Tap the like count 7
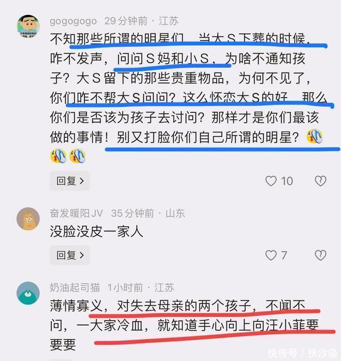Image resolution: width=341 pixels, height=361 pixels. point(284,256)
